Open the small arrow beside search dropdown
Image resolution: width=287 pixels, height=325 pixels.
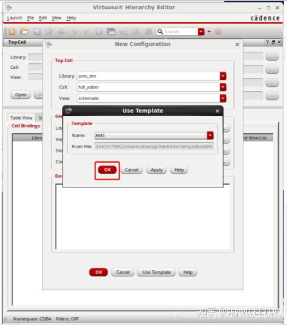(209, 32)
